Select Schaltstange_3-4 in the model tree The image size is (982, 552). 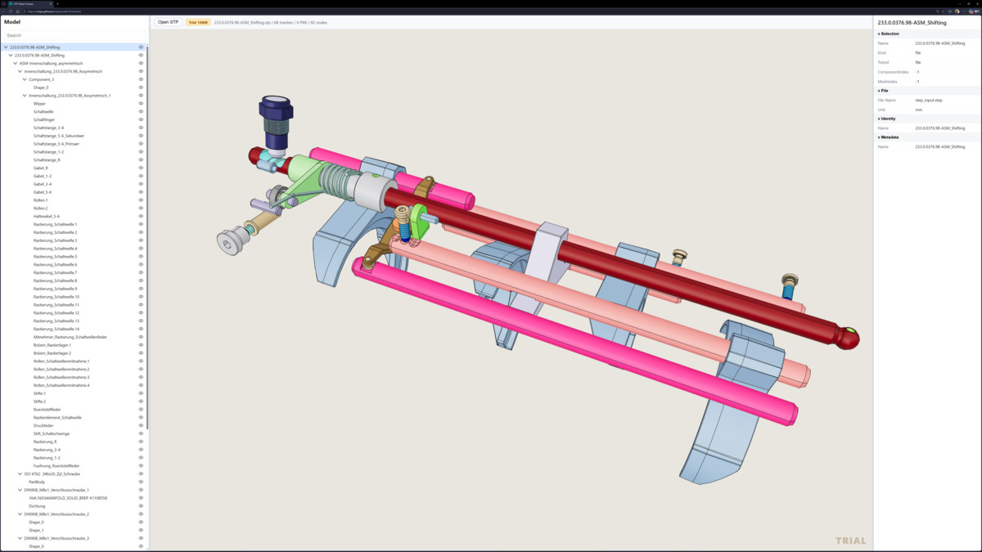[48, 128]
